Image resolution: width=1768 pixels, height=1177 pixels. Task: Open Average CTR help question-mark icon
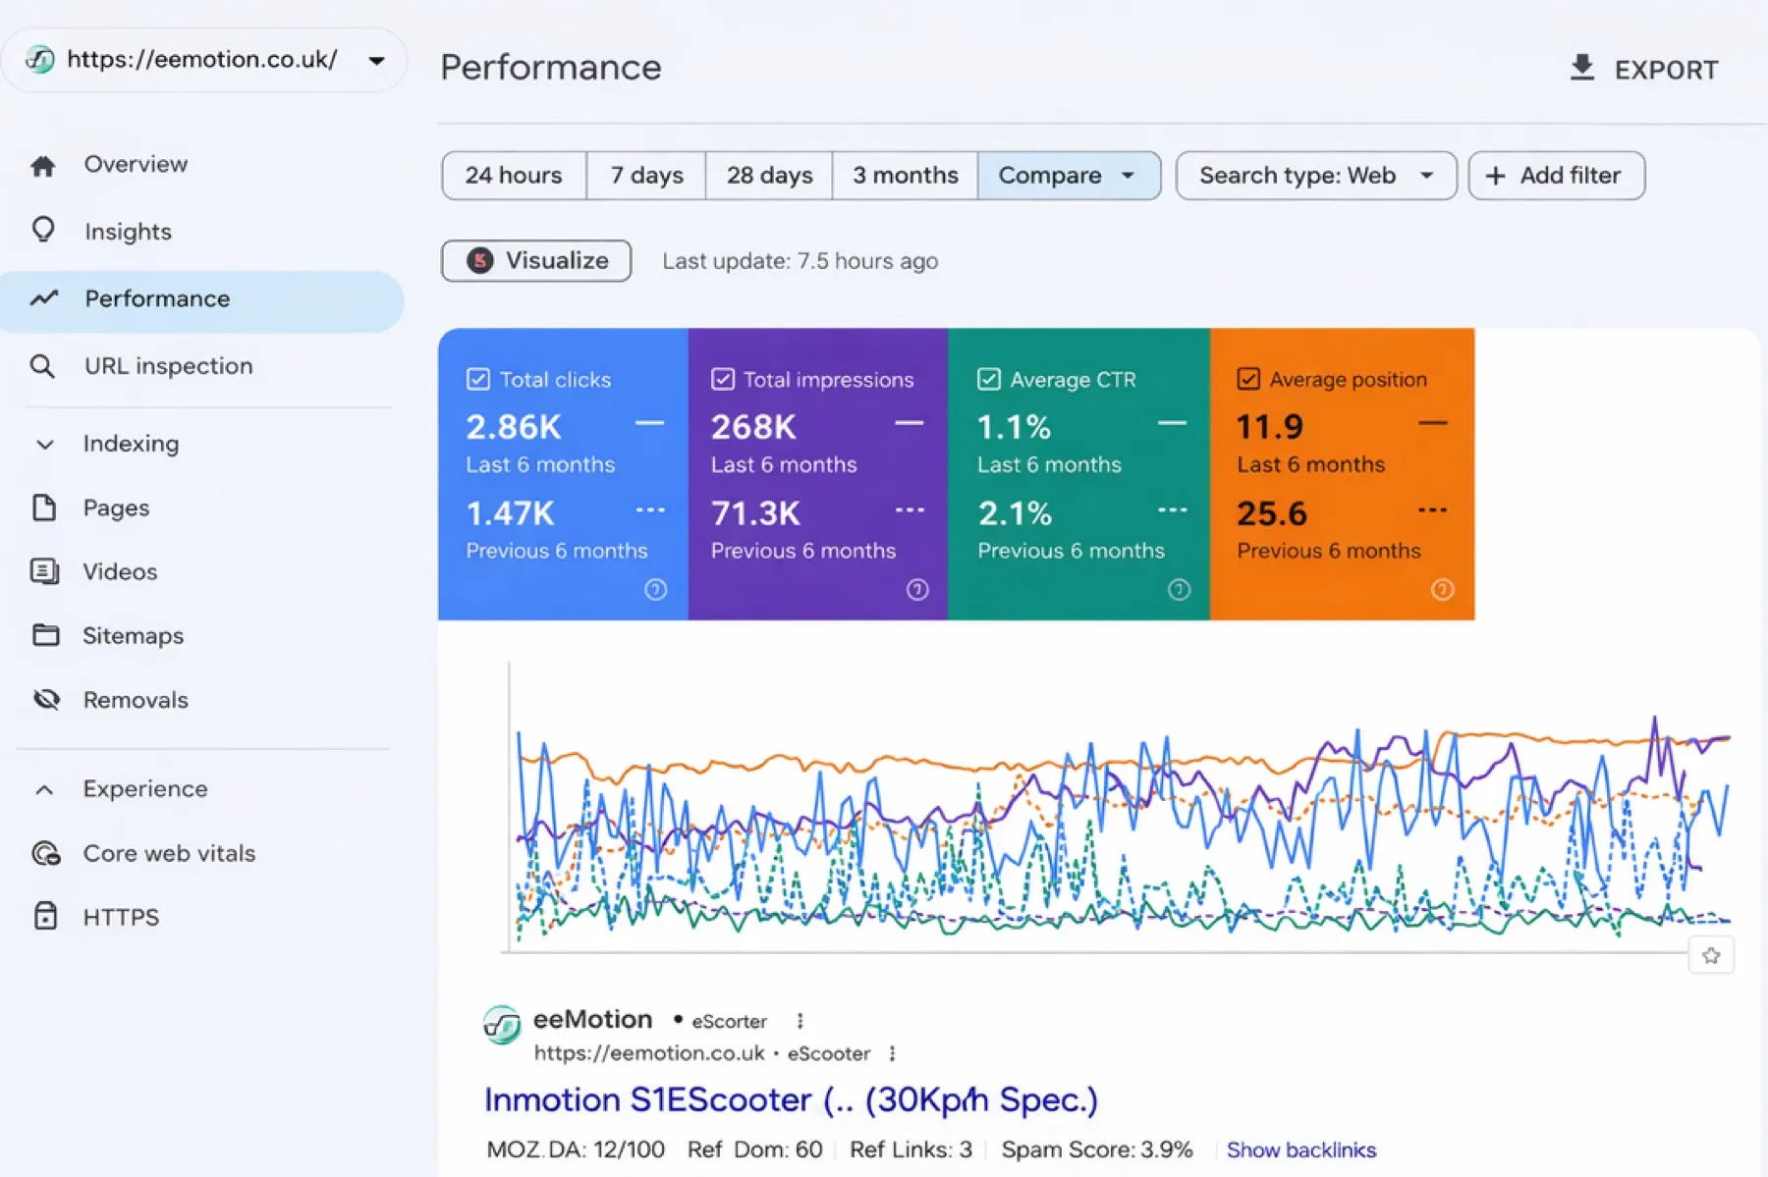click(1179, 589)
